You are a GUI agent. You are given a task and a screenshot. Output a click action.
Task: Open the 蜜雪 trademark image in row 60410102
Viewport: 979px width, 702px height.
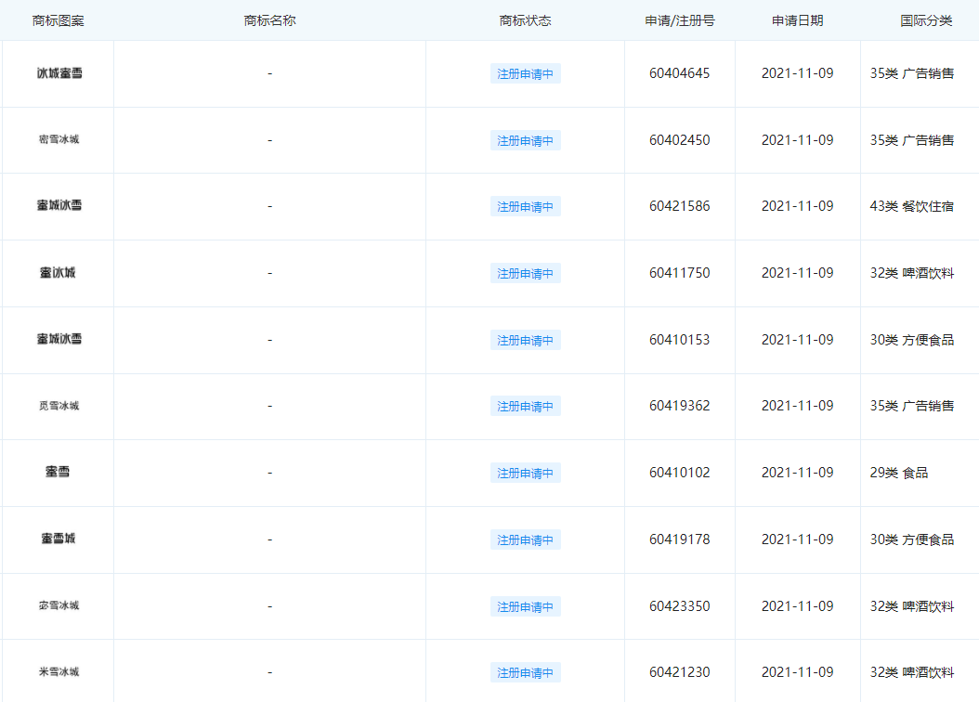58,472
